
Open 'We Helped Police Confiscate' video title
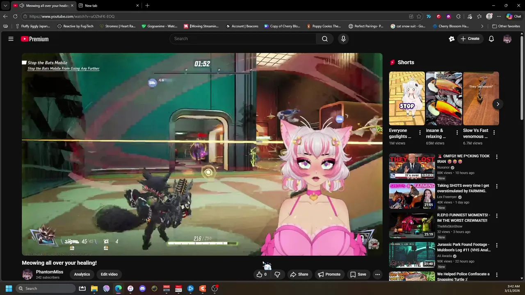[x=463, y=277]
